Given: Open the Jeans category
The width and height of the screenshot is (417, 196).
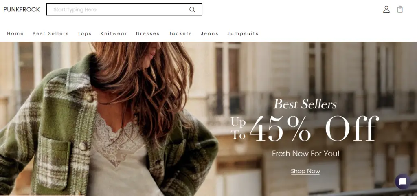Looking at the screenshot, I should [x=210, y=33].
